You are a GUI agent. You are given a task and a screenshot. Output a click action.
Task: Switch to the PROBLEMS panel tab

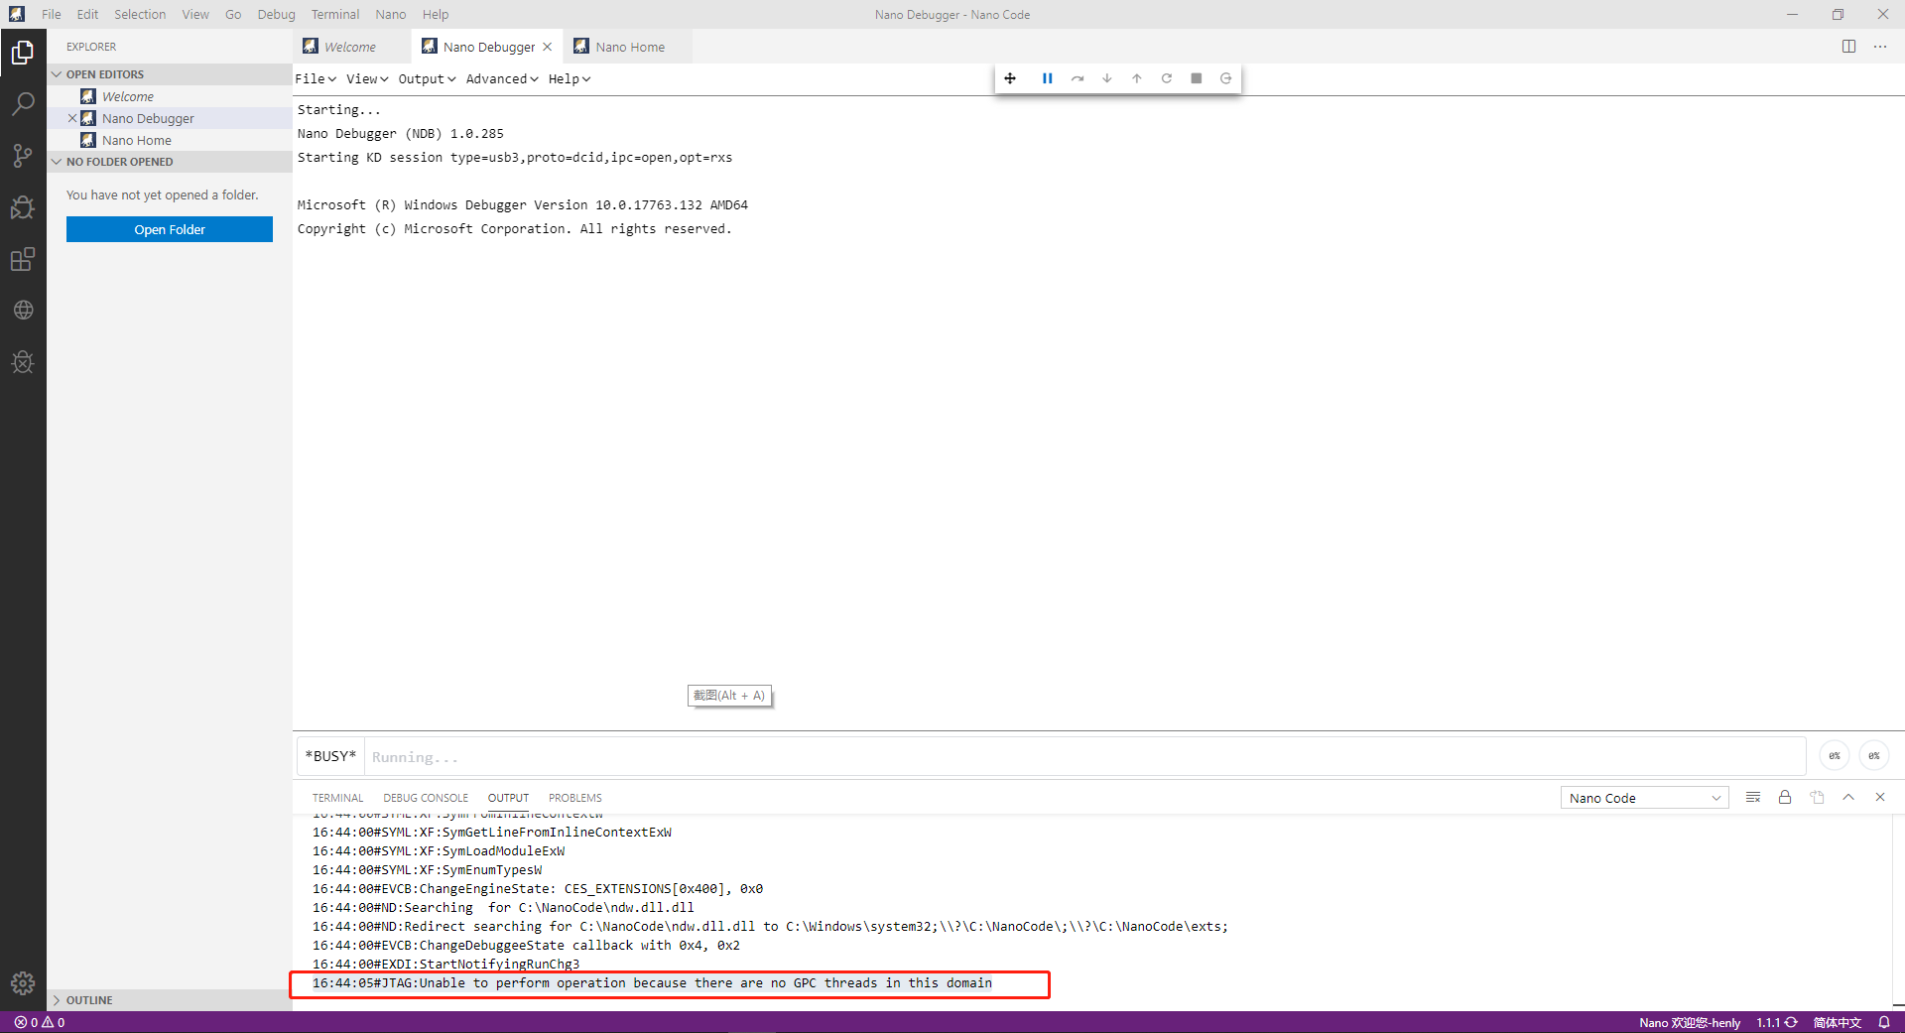click(574, 797)
